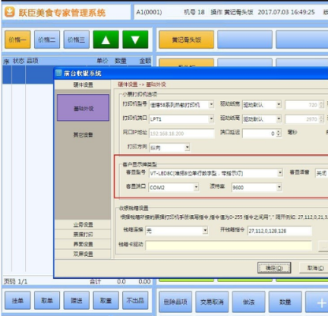Viewport: 328px width, 316px height.
Task: Click the 金额 column header
Action: pos(145,61)
